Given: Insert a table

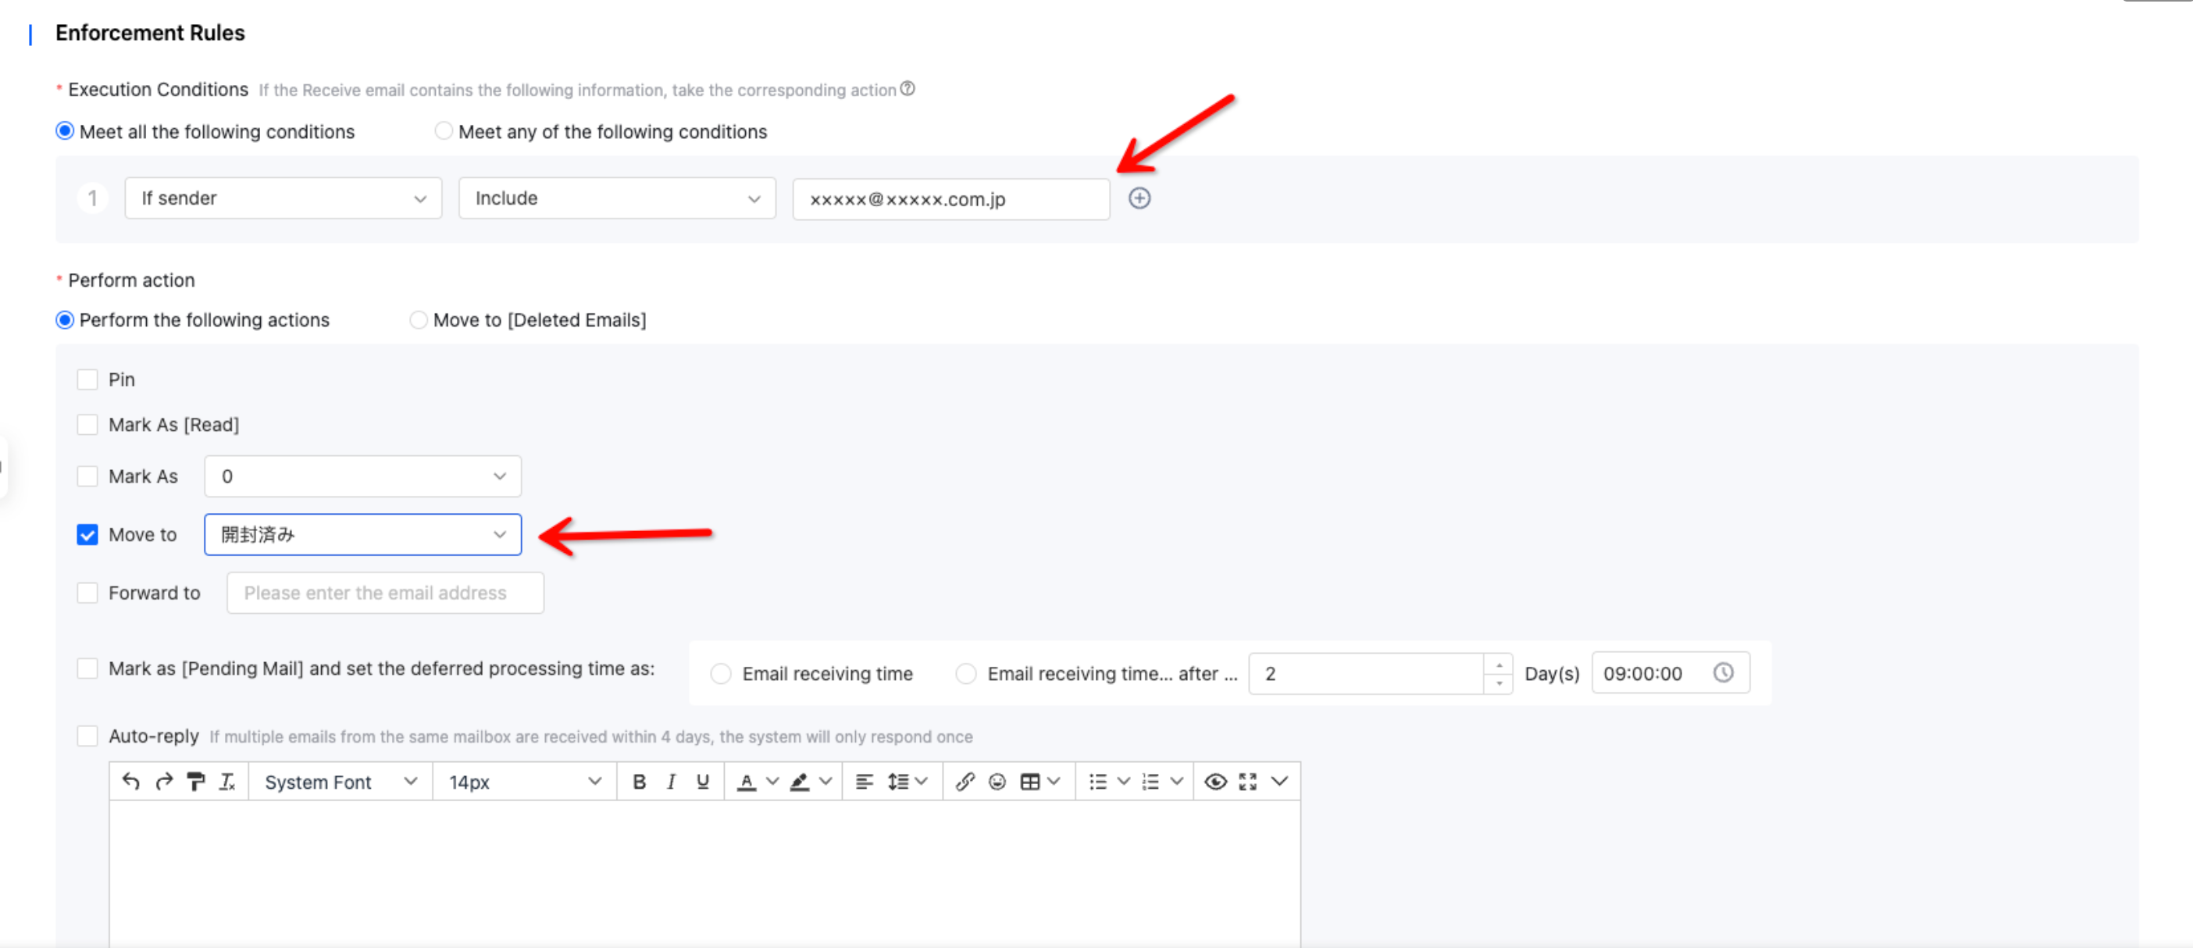Looking at the screenshot, I should click(1030, 781).
